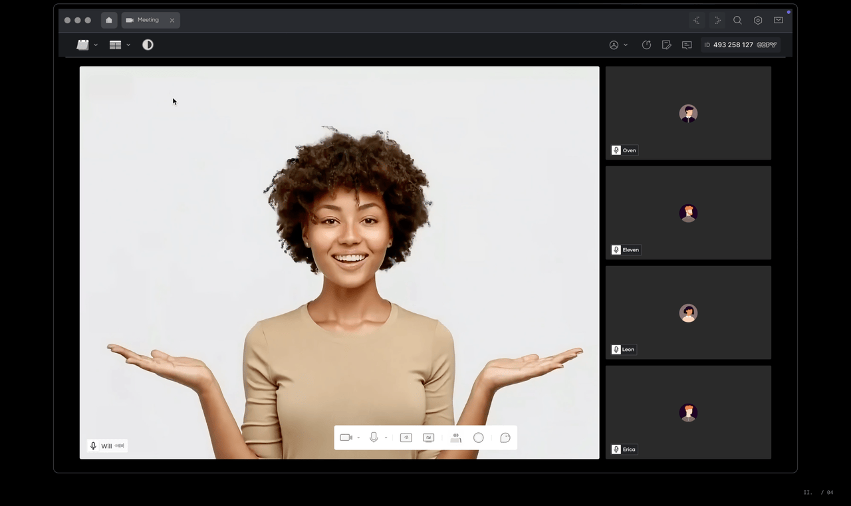This screenshot has width=851, height=506.
Task: Open the notes edit icon
Action: (666, 45)
